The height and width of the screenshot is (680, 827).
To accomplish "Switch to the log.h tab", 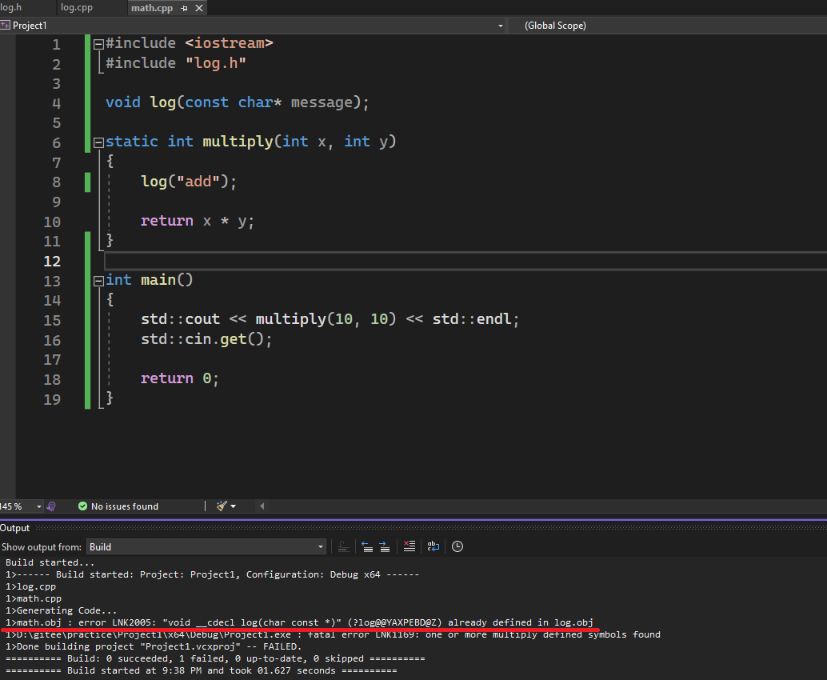I will click(11, 8).
